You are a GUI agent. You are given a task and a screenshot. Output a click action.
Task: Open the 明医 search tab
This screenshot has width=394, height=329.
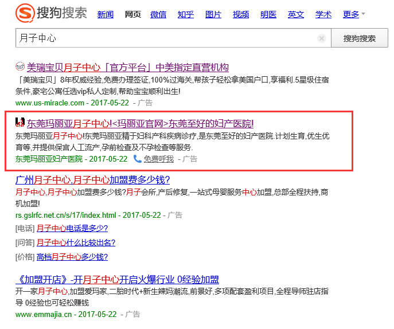(268, 14)
